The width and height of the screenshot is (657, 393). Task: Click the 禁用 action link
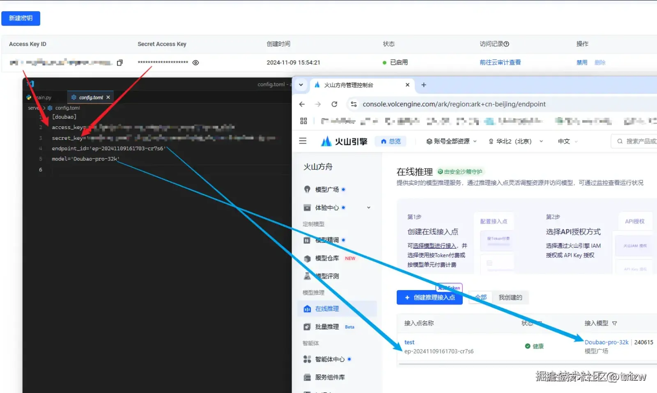tap(582, 62)
